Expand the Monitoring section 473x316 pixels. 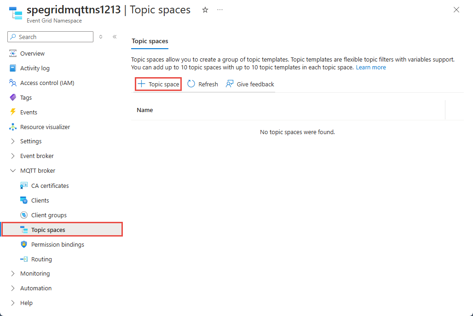[35, 274]
